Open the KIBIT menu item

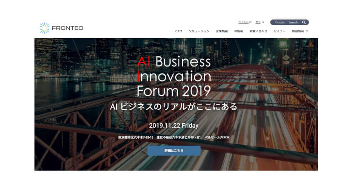tap(178, 31)
